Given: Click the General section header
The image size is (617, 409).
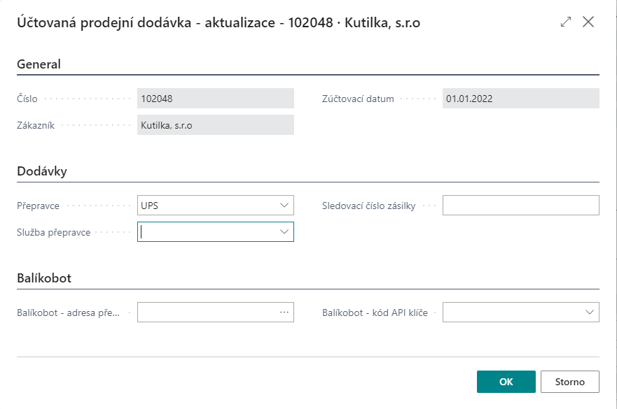Looking at the screenshot, I should pos(39,64).
